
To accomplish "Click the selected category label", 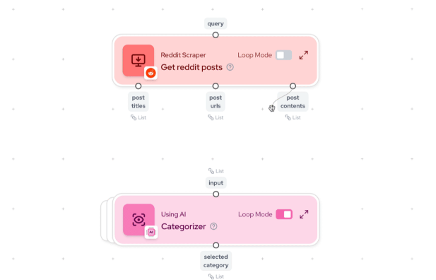I will tap(216, 261).
